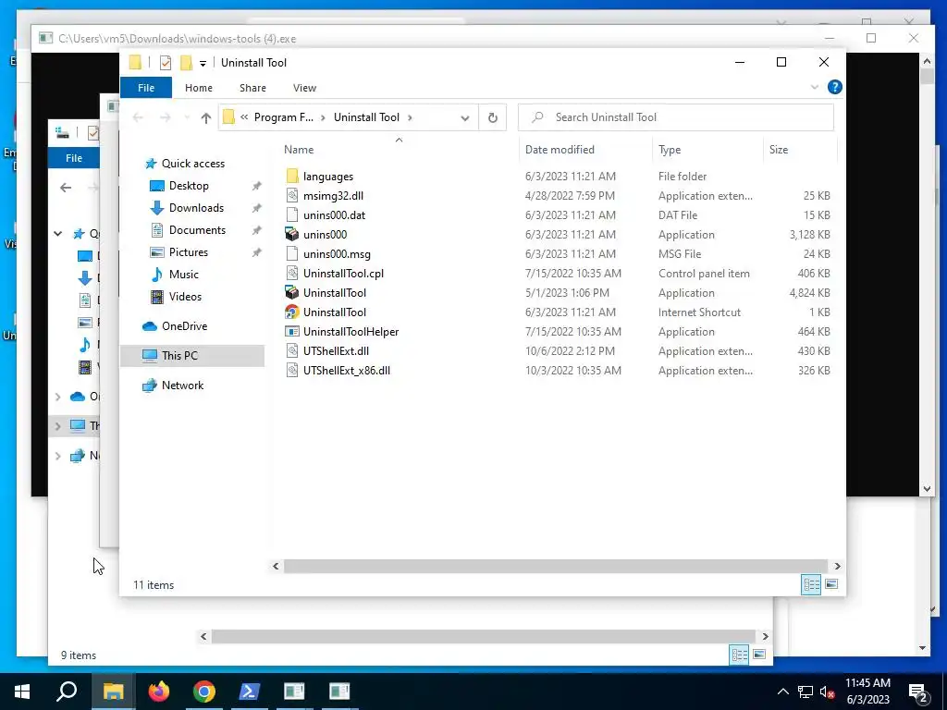Click back arrow in background Explorer window

point(66,188)
